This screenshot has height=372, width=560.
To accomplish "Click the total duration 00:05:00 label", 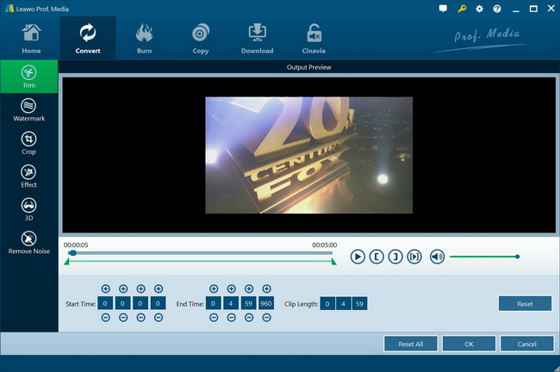I will coord(324,245).
